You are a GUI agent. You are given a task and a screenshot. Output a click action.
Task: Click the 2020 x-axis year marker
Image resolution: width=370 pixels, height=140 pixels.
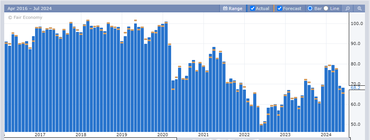tap(162, 135)
